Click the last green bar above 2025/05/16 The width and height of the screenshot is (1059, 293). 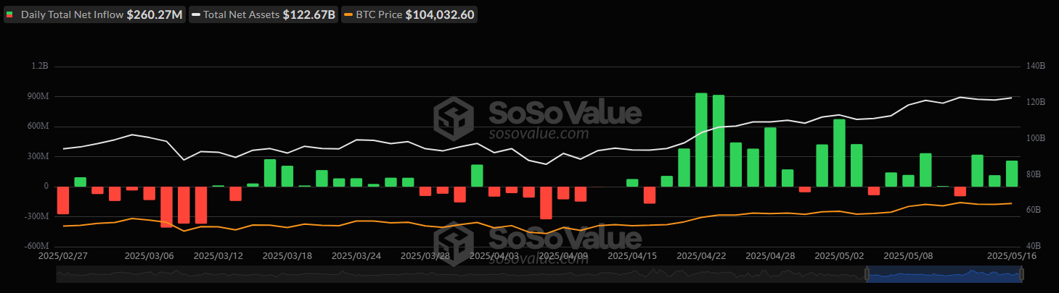1012,174
